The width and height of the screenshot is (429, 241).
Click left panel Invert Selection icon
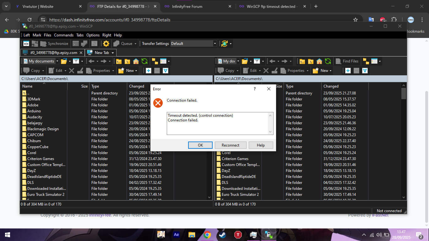pos(166,71)
